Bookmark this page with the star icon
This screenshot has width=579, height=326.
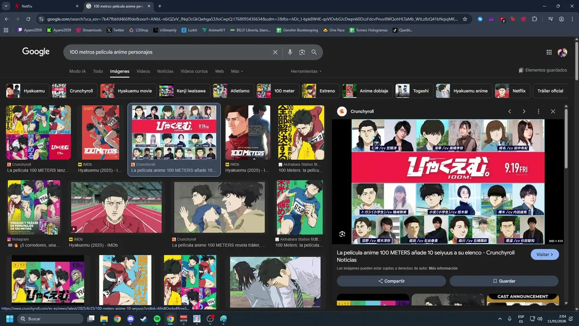[465, 19]
